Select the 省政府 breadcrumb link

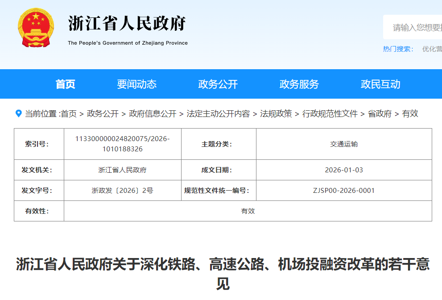pos(380,114)
